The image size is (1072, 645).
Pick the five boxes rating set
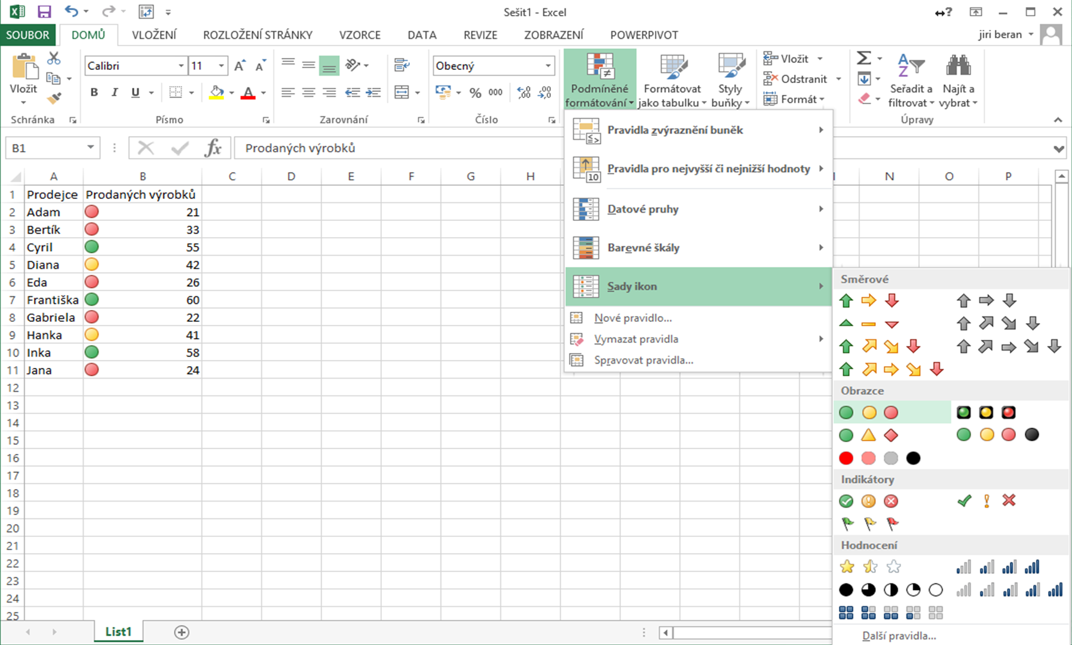(x=890, y=613)
